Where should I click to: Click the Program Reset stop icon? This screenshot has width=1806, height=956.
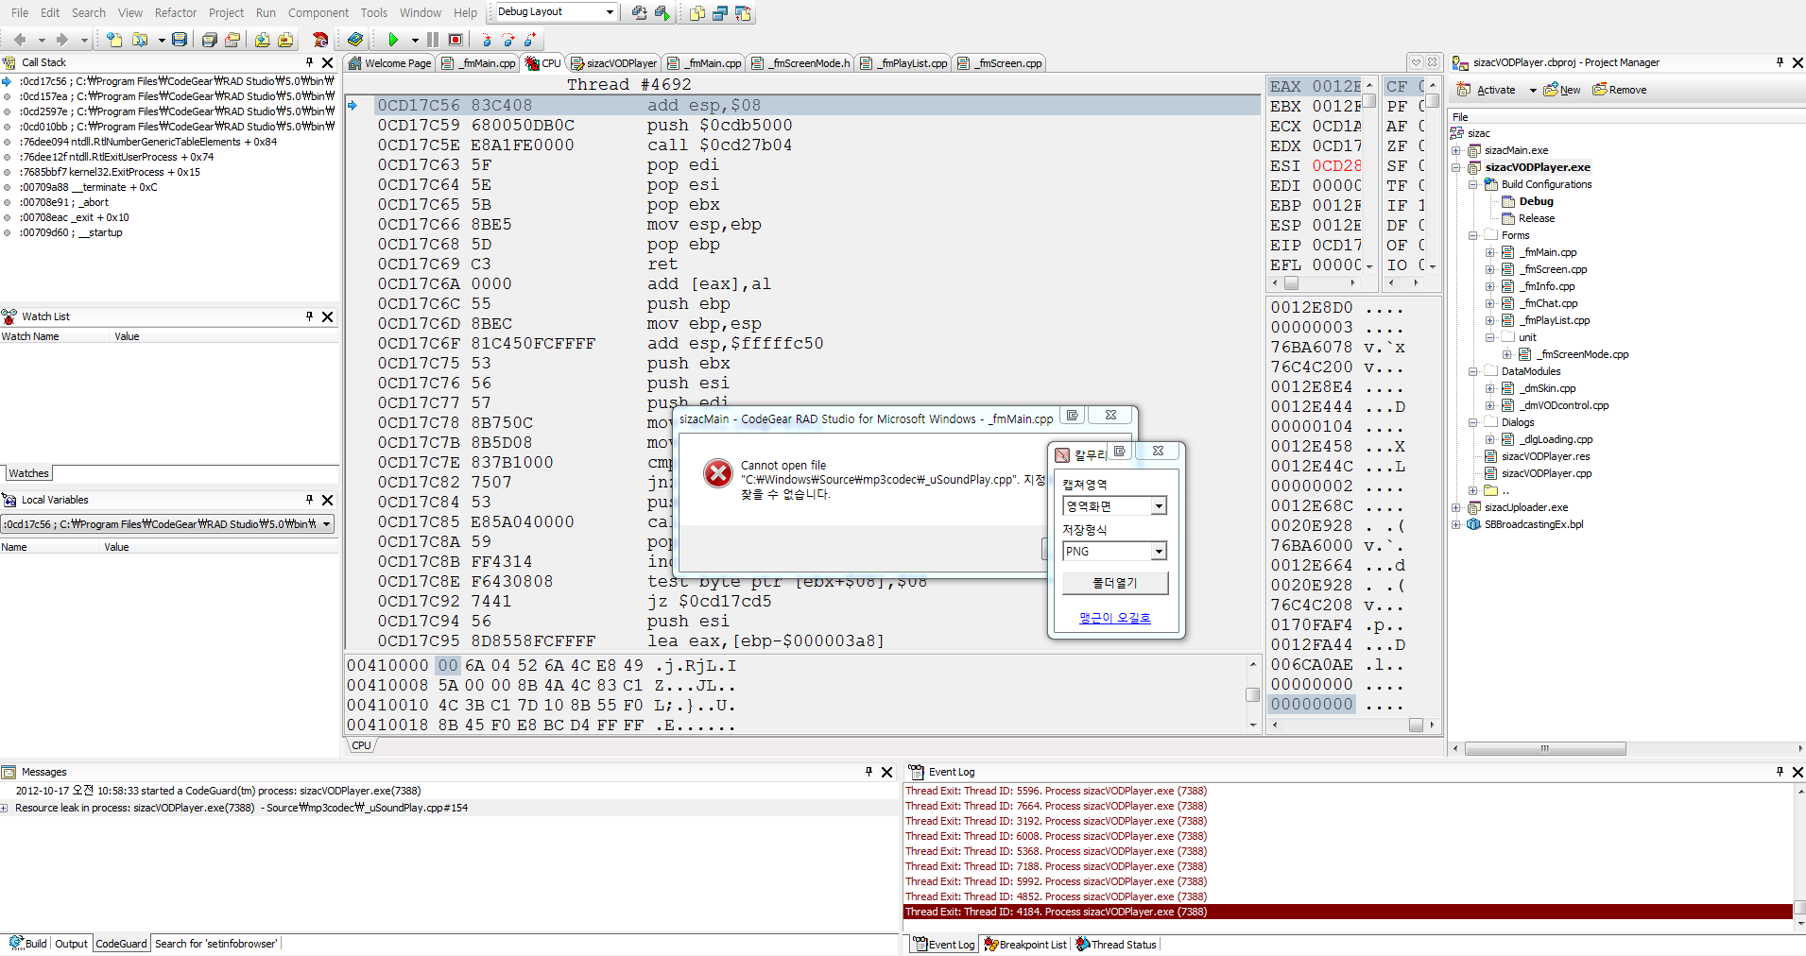pyautogui.click(x=456, y=40)
